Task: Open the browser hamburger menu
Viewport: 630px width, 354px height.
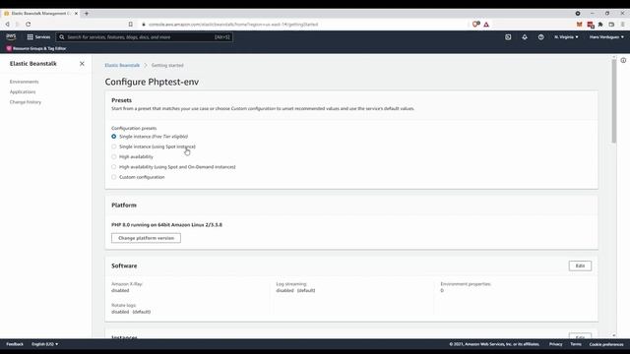Action: click(x=623, y=24)
